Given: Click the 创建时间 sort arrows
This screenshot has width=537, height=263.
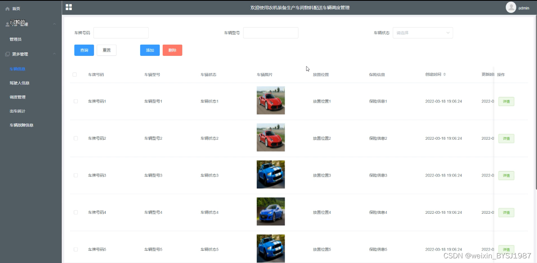Looking at the screenshot, I should (x=445, y=74).
